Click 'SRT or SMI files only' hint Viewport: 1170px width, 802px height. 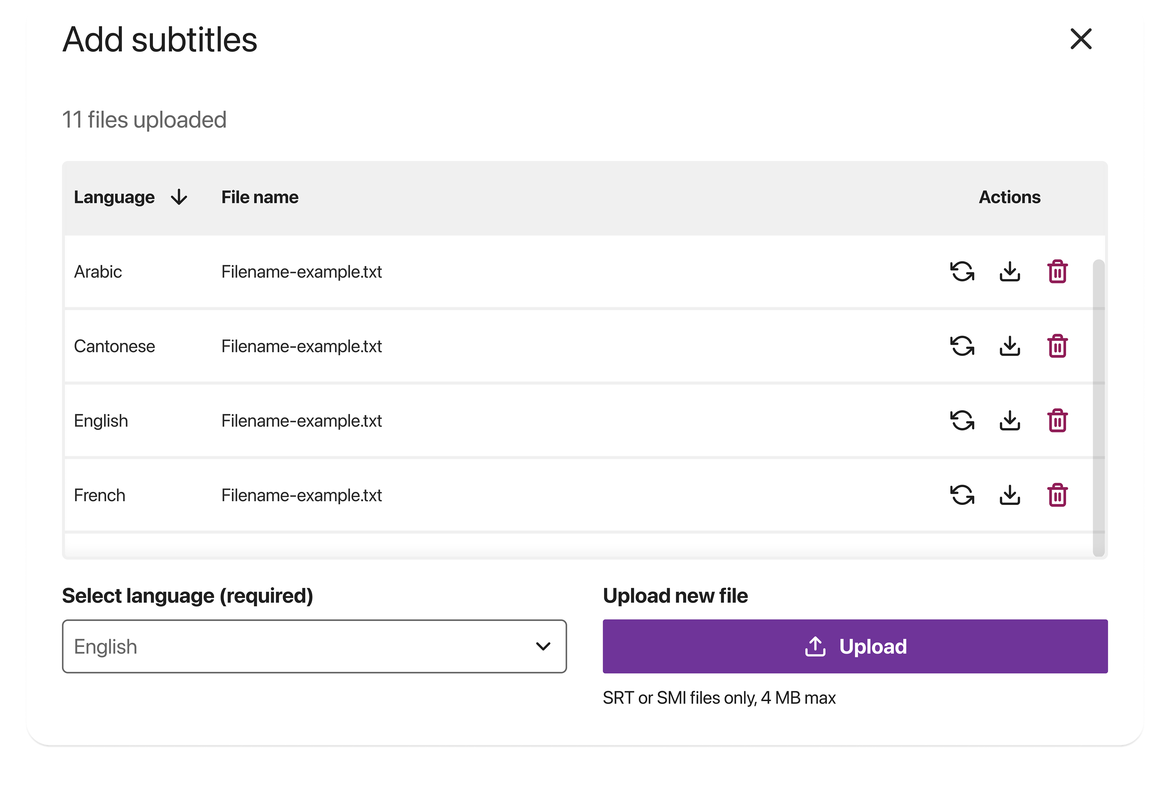click(x=719, y=698)
